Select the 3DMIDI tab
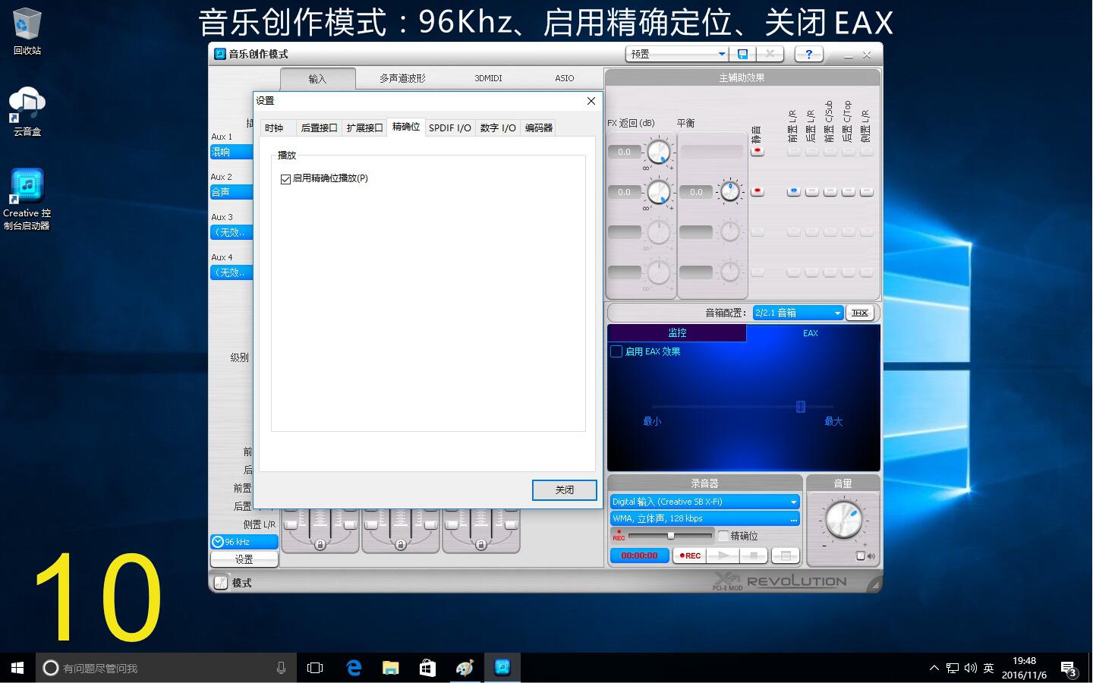The width and height of the screenshot is (1093, 683). pos(488,78)
